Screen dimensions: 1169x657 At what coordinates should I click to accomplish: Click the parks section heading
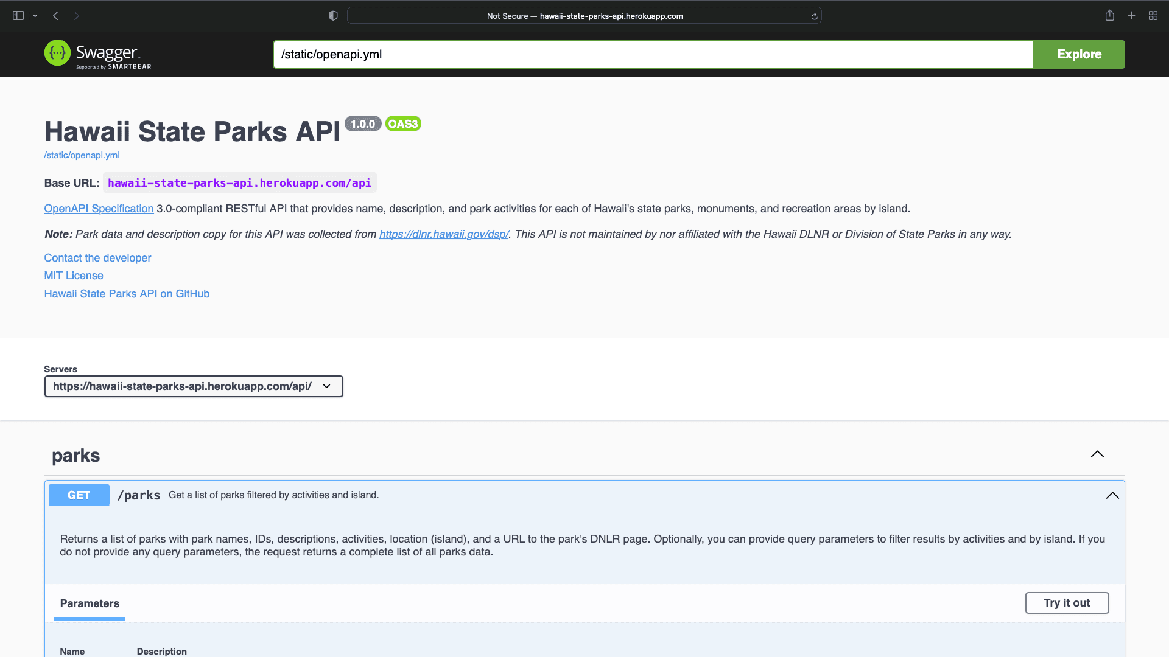(75, 456)
